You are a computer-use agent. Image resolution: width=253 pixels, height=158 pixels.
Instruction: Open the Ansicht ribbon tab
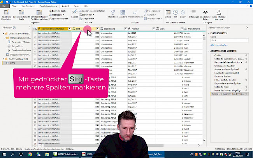click(x=65, y=7)
